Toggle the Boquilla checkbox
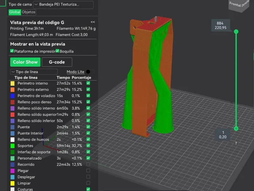This screenshot has height=191, width=254. [x=57, y=51]
